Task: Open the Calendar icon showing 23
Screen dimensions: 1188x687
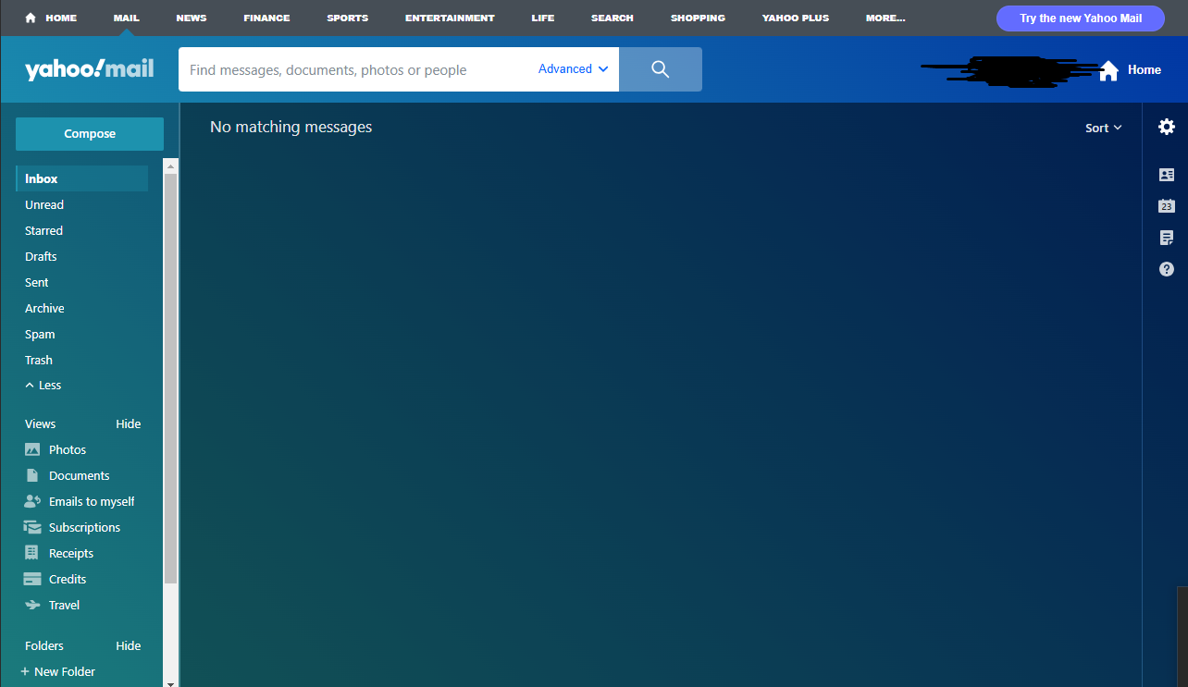Action: click(1167, 205)
